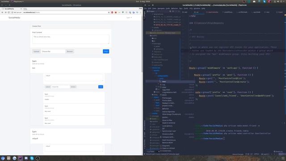286x161 pixels.
Task: Choose Copy in the context menu
Action: pos(177,88)
